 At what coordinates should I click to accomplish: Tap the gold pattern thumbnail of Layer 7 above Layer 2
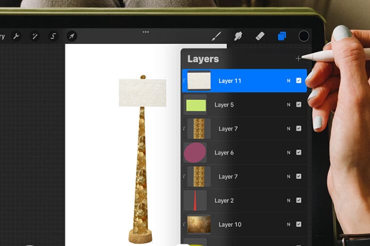tap(199, 176)
